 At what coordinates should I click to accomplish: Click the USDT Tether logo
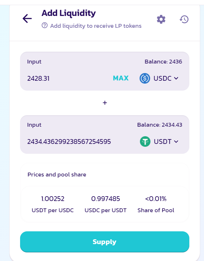145,141
